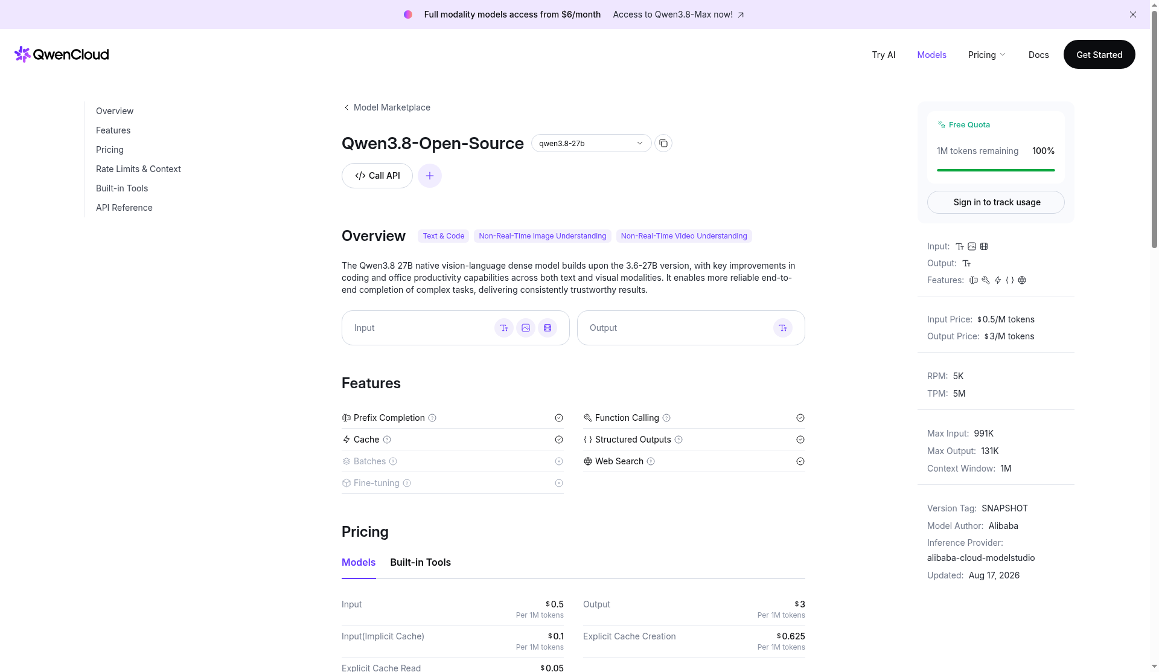Click Sign in to track usage
Image resolution: width=1159 pixels, height=672 pixels.
click(996, 202)
